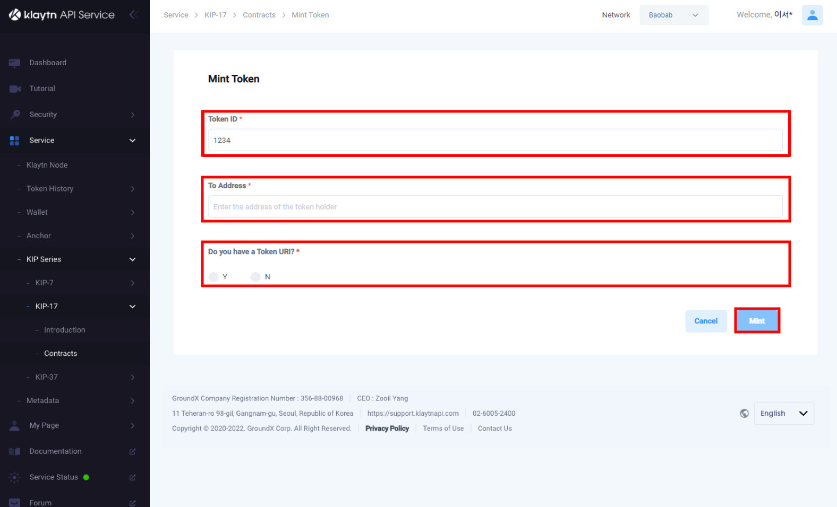Screen dimensions: 837x507
Task: Expand the My Page menu chevron
Action: [x=132, y=425]
